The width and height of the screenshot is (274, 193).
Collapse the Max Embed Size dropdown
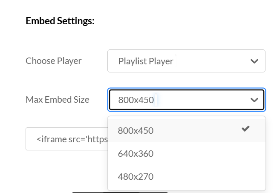[x=187, y=100]
